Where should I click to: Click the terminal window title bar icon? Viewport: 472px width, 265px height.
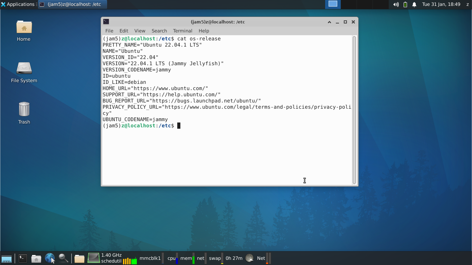click(106, 22)
